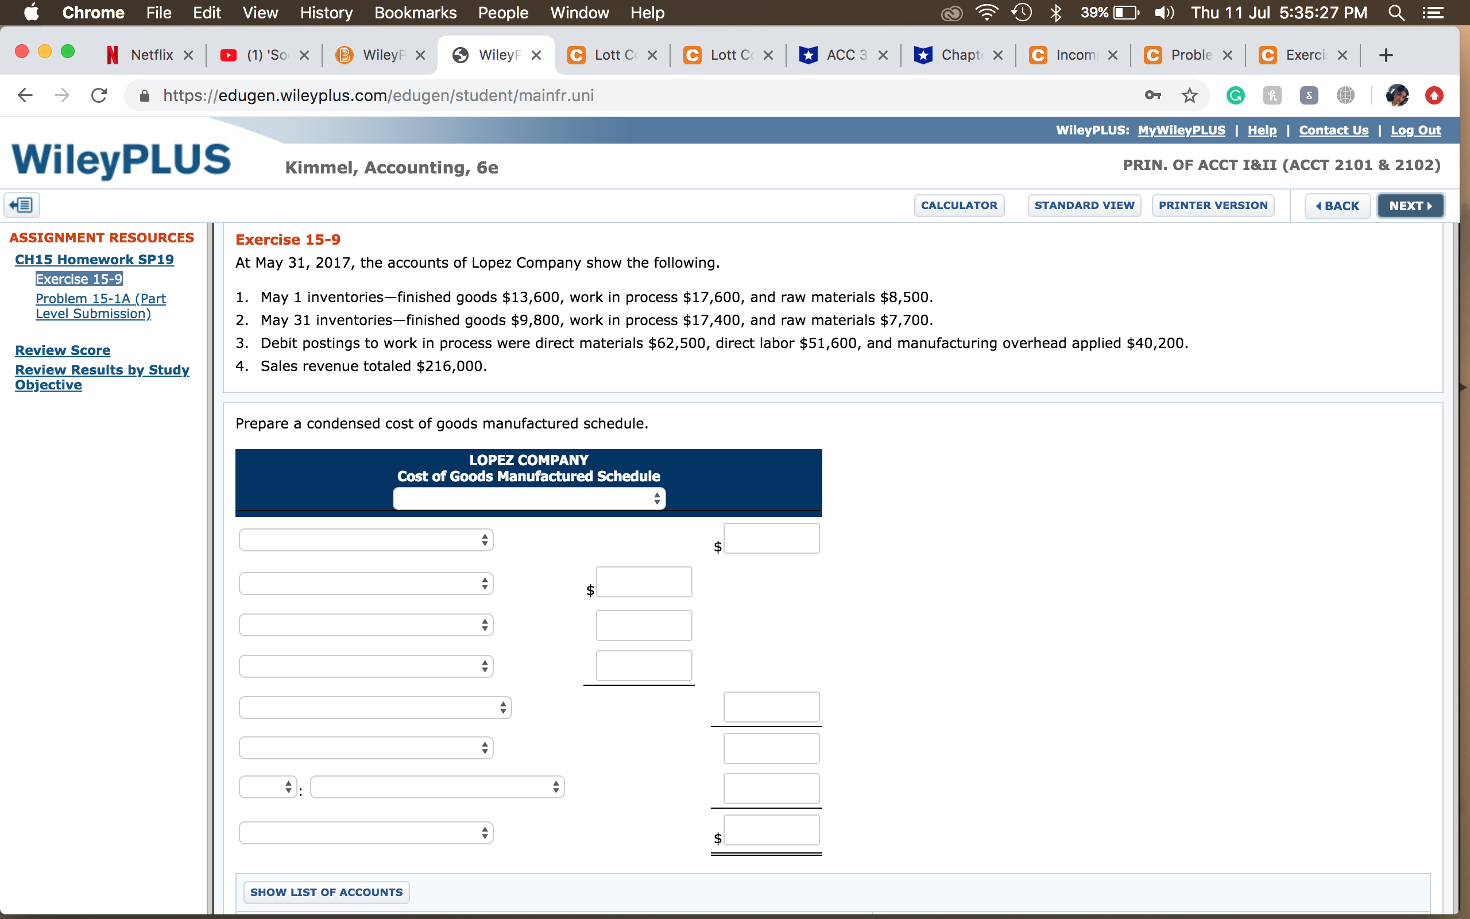
Task: Click the key icon in the address bar
Action: [x=1152, y=95]
